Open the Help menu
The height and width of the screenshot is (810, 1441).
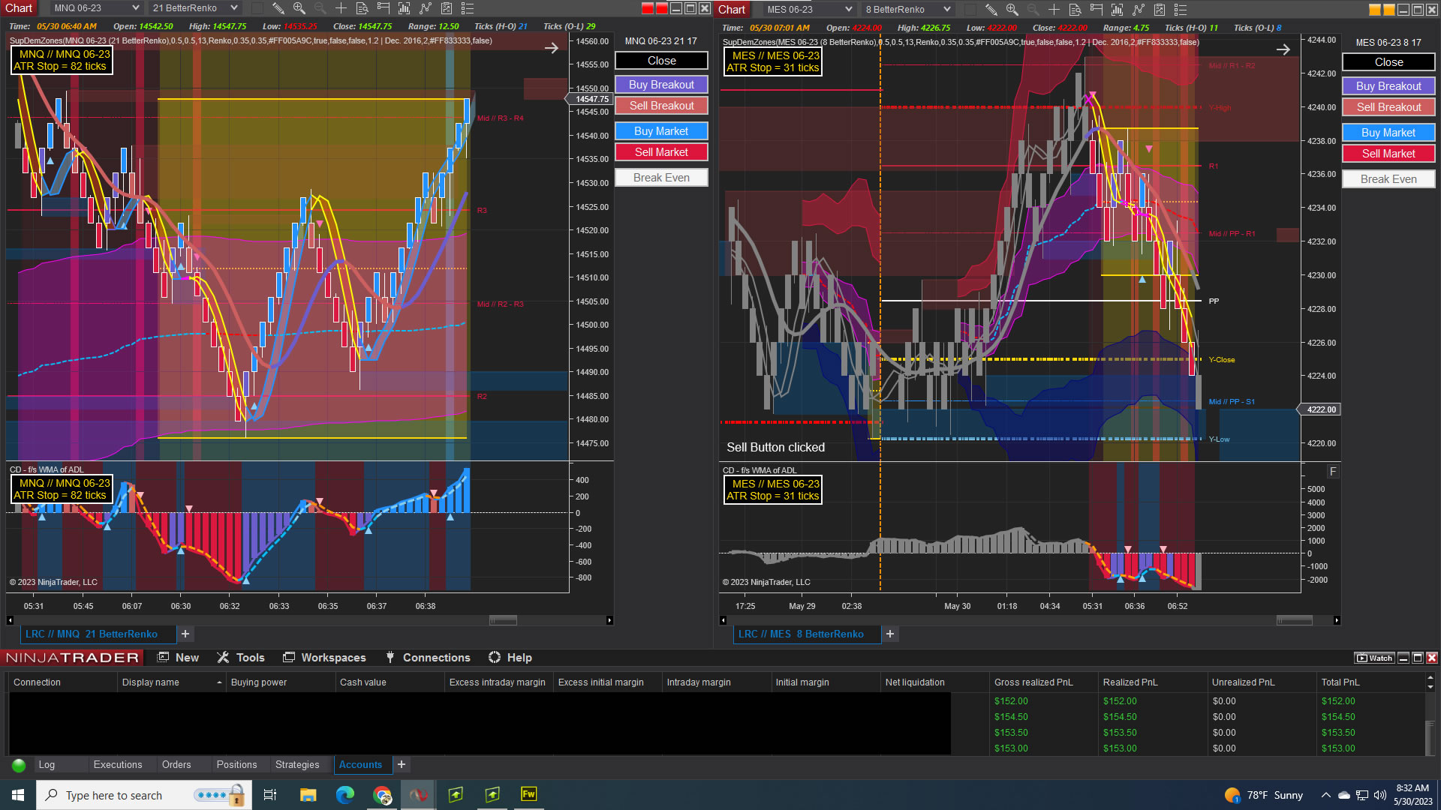pos(510,658)
